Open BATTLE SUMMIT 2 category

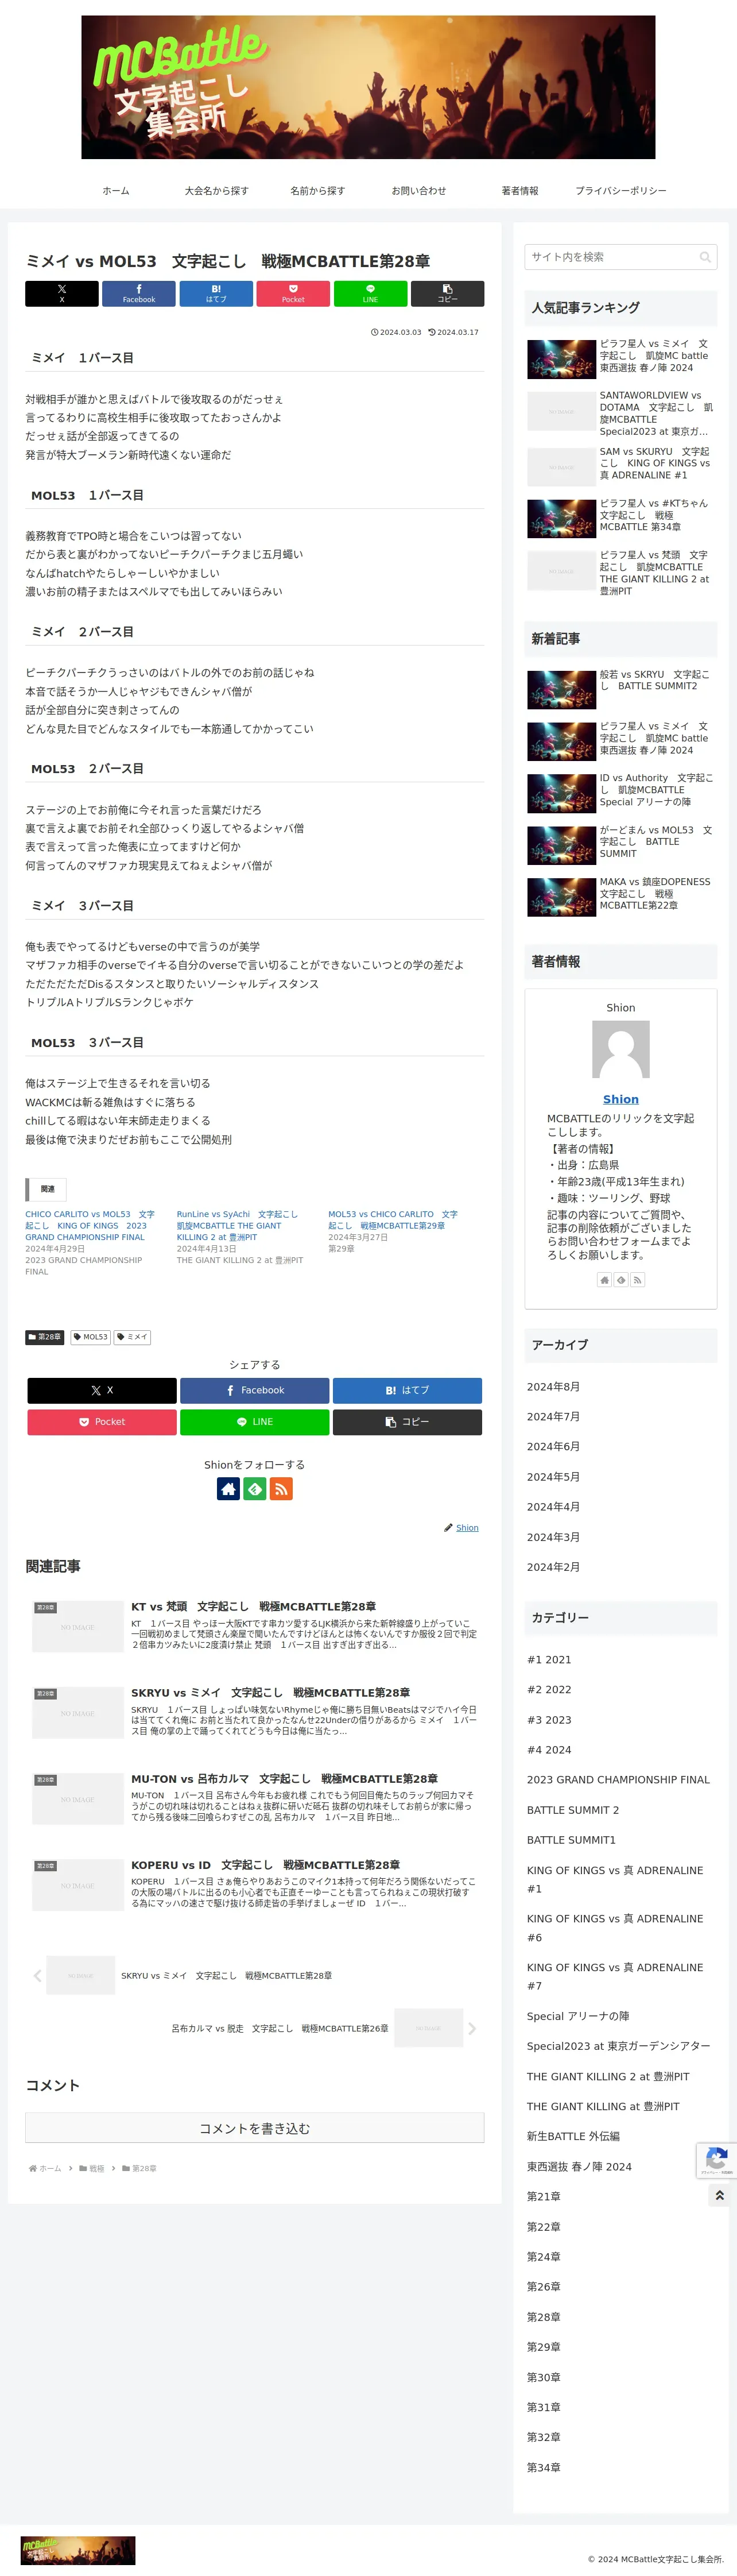tap(573, 1810)
